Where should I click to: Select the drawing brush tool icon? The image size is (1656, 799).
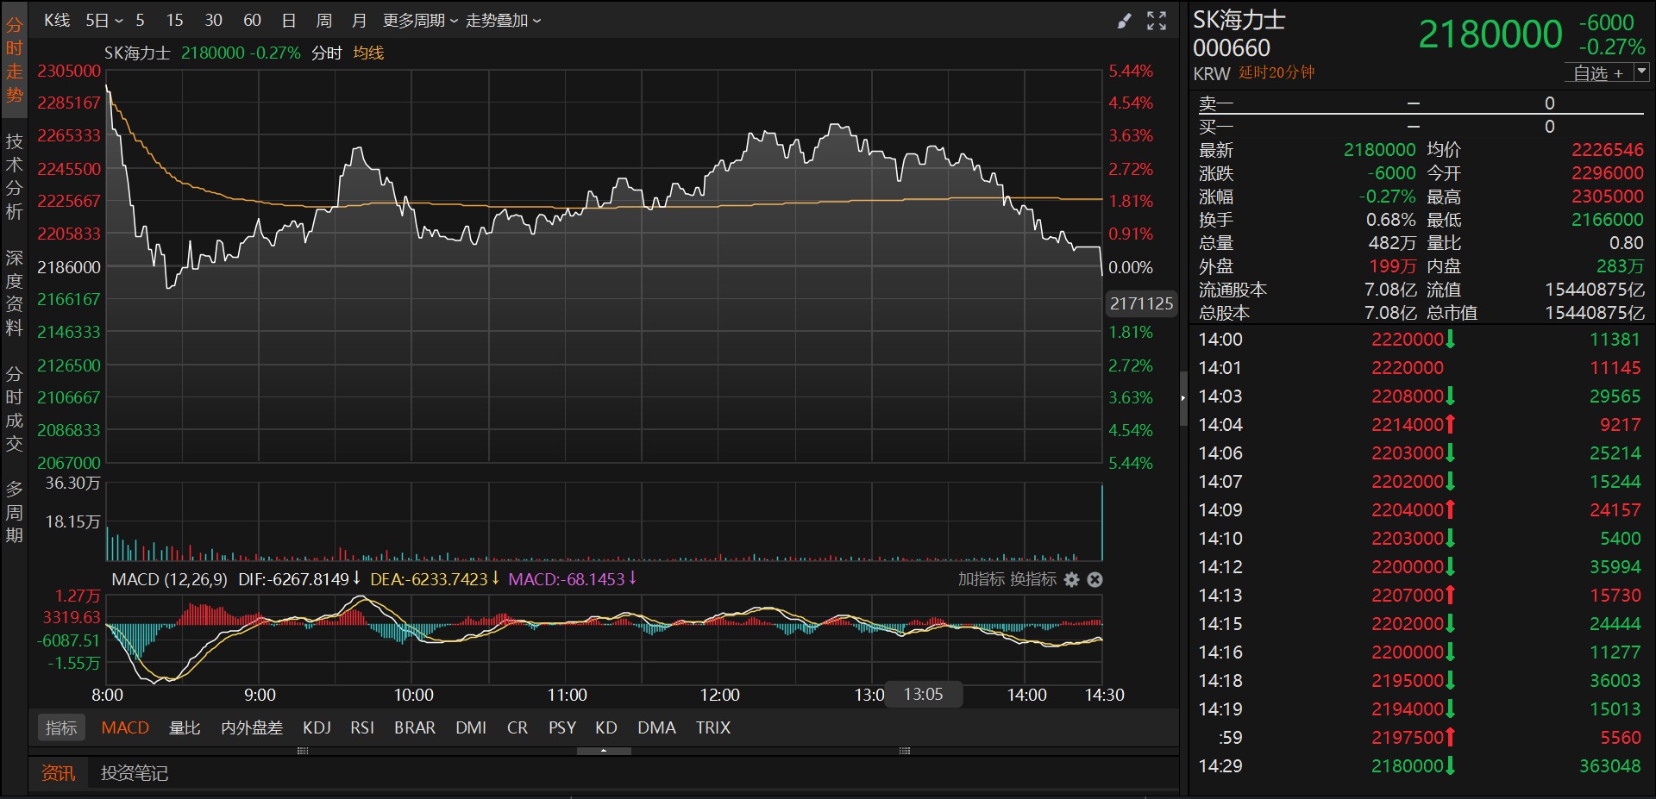(x=1124, y=21)
